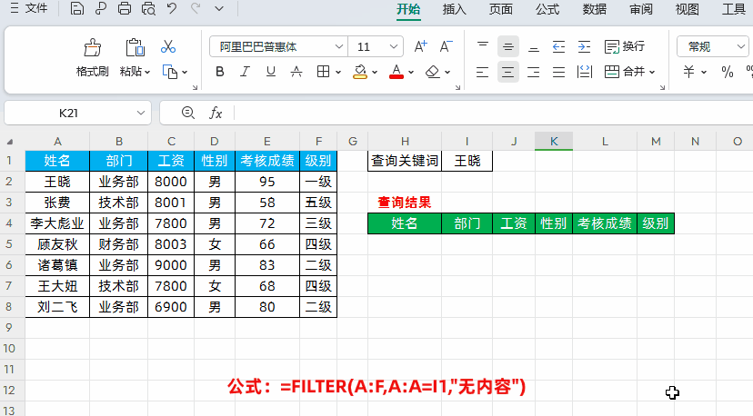Viewport: 753px width, 416px height.
Task: Switch to the 页面 Page tab
Action: coord(501,9)
